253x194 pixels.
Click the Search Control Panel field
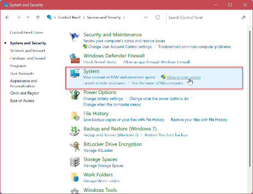click(x=203, y=18)
